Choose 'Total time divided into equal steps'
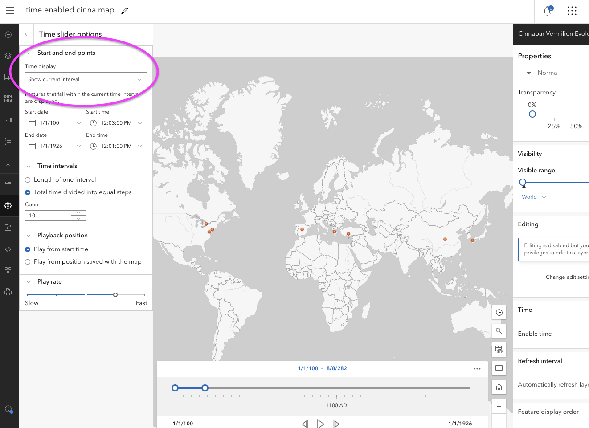The width and height of the screenshot is (589, 428). pyautogui.click(x=27, y=192)
